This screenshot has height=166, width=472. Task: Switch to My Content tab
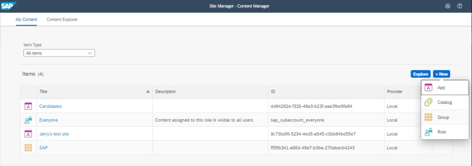(26, 19)
